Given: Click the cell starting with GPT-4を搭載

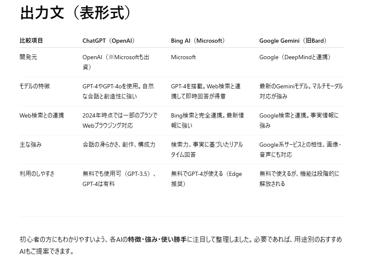Looking at the screenshot, I should pos(206,91).
